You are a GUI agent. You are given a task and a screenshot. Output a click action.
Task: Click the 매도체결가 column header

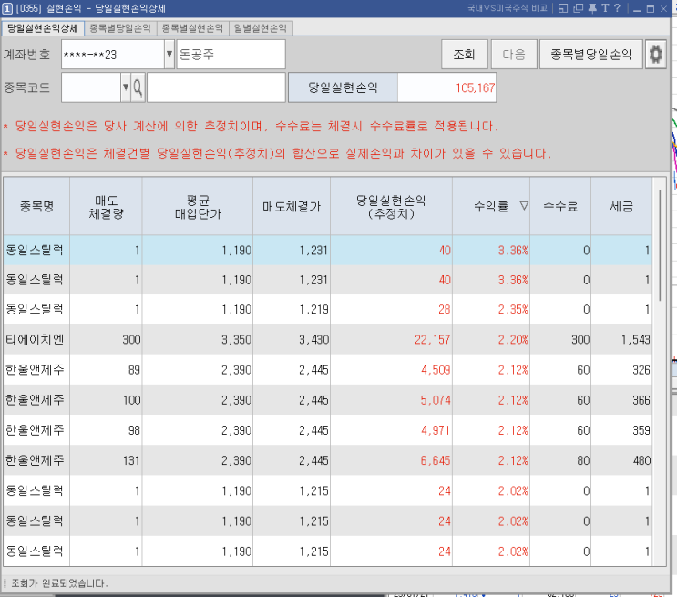click(x=292, y=207)
